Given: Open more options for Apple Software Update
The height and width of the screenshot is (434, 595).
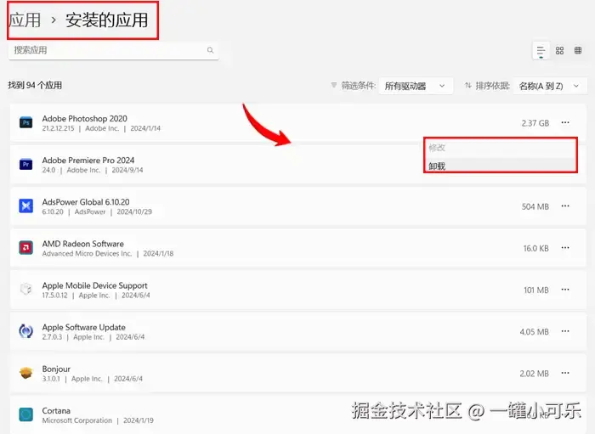Looking at the screenshot, I should click(565, 331).
